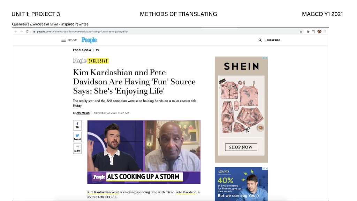The image size is (357, 201).
Task: Click the browser profile avatar
Action: [x=319, y=31]
